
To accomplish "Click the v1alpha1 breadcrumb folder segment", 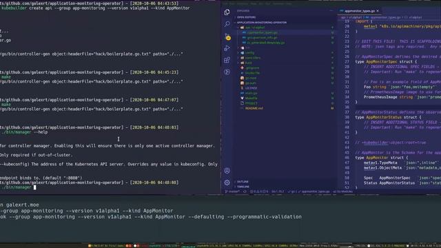I will tap(356, 17).
